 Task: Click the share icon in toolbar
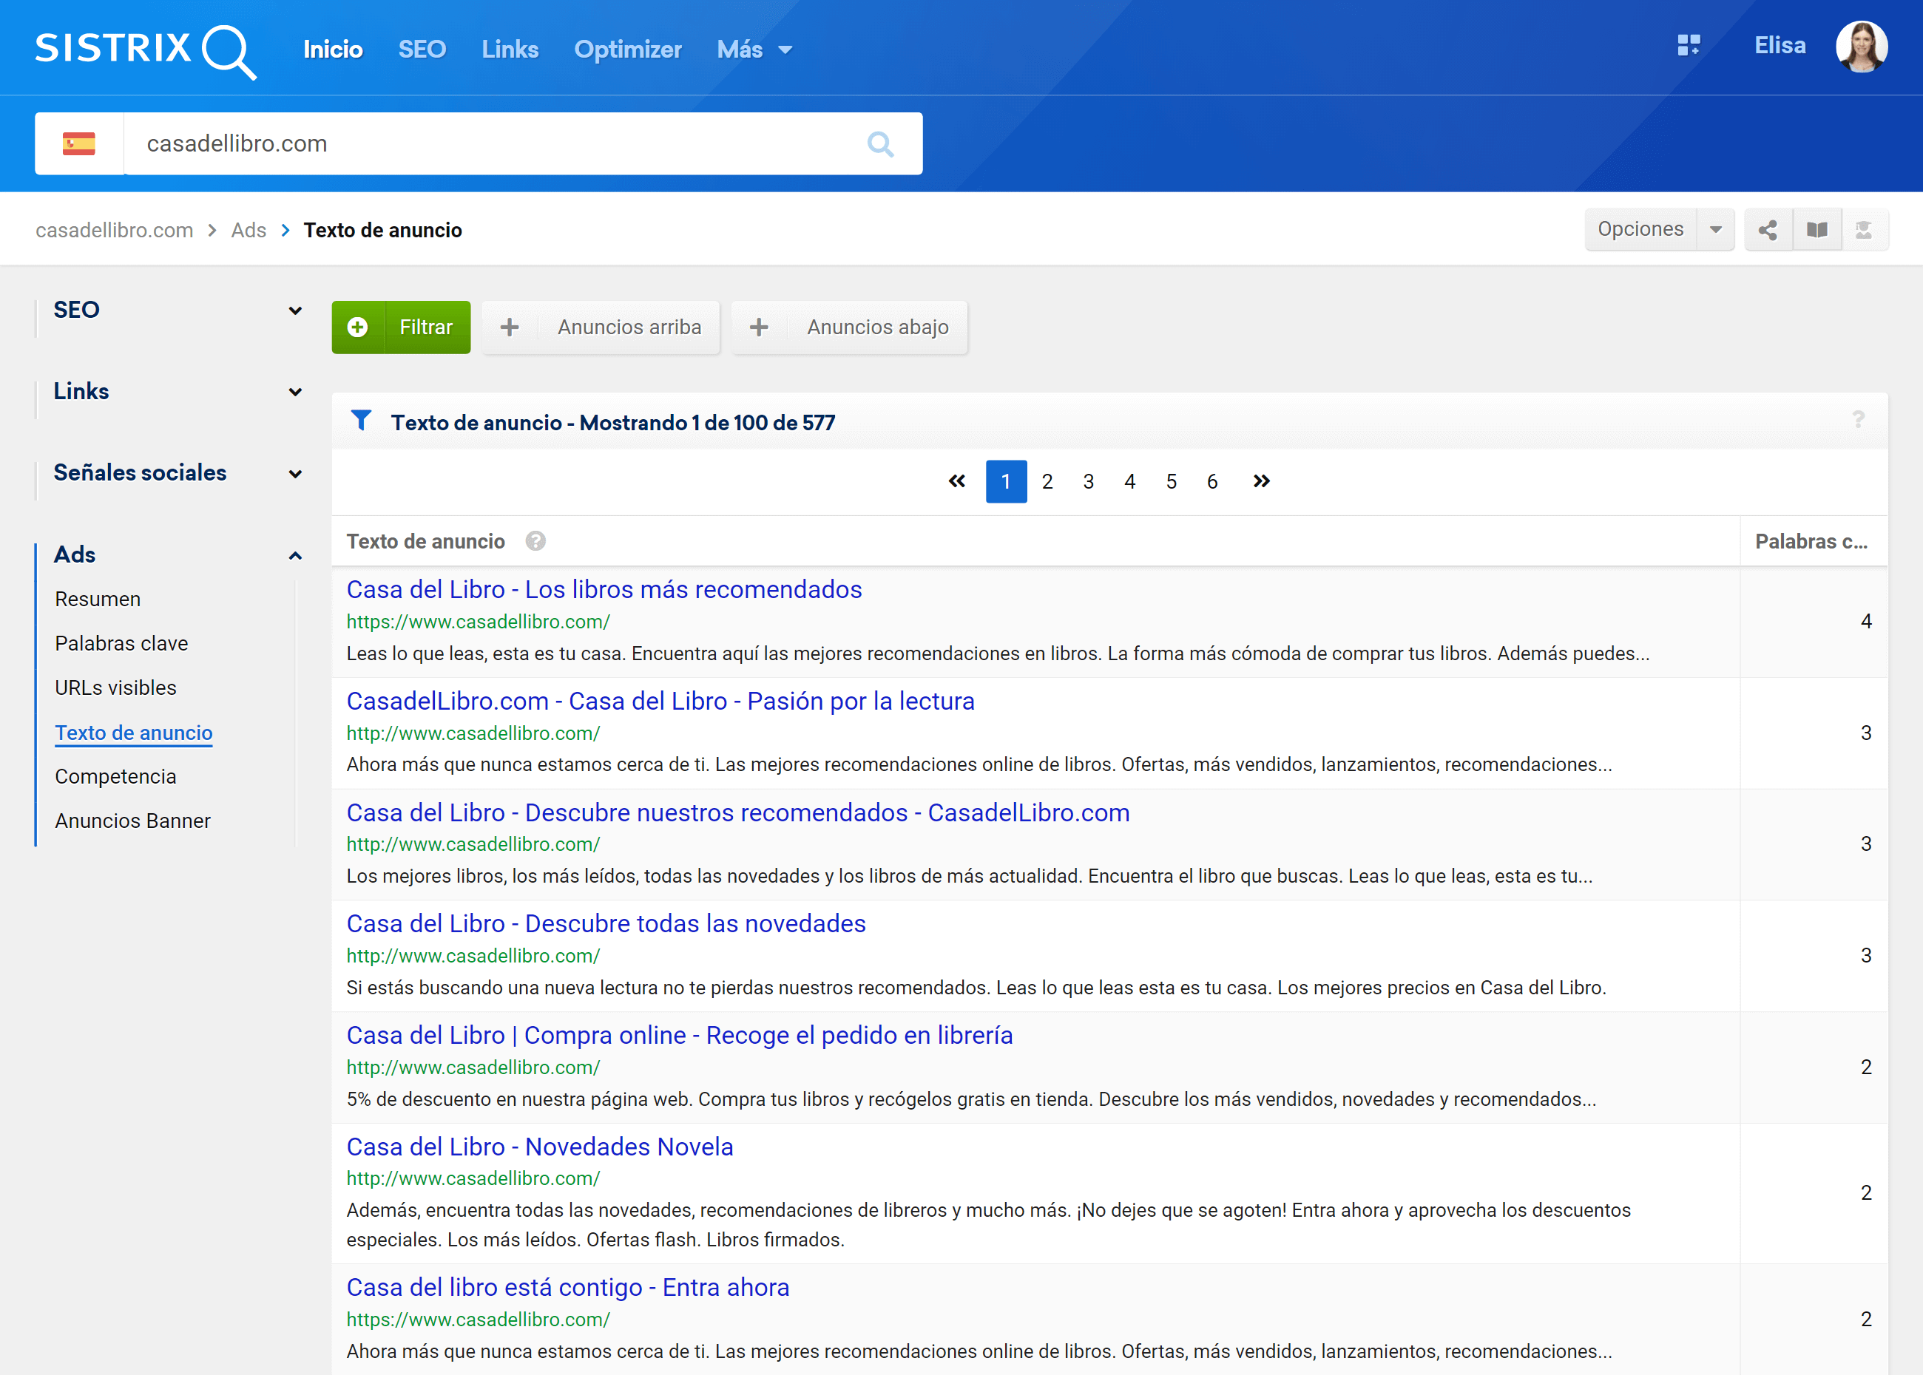1768,229
